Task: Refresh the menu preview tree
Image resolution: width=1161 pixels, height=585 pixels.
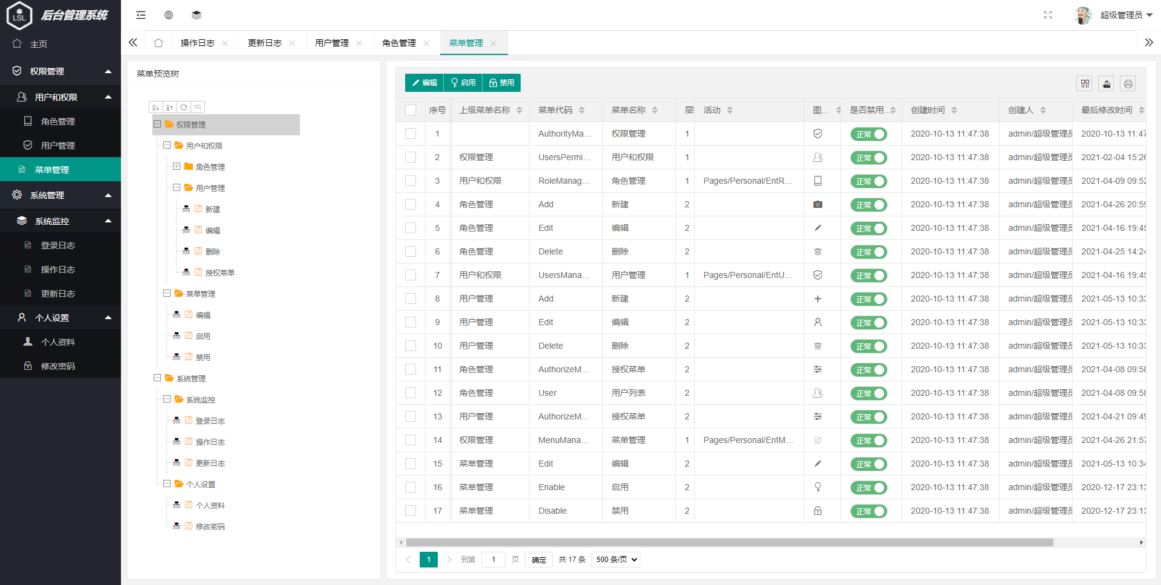Action: click(184, 106)
